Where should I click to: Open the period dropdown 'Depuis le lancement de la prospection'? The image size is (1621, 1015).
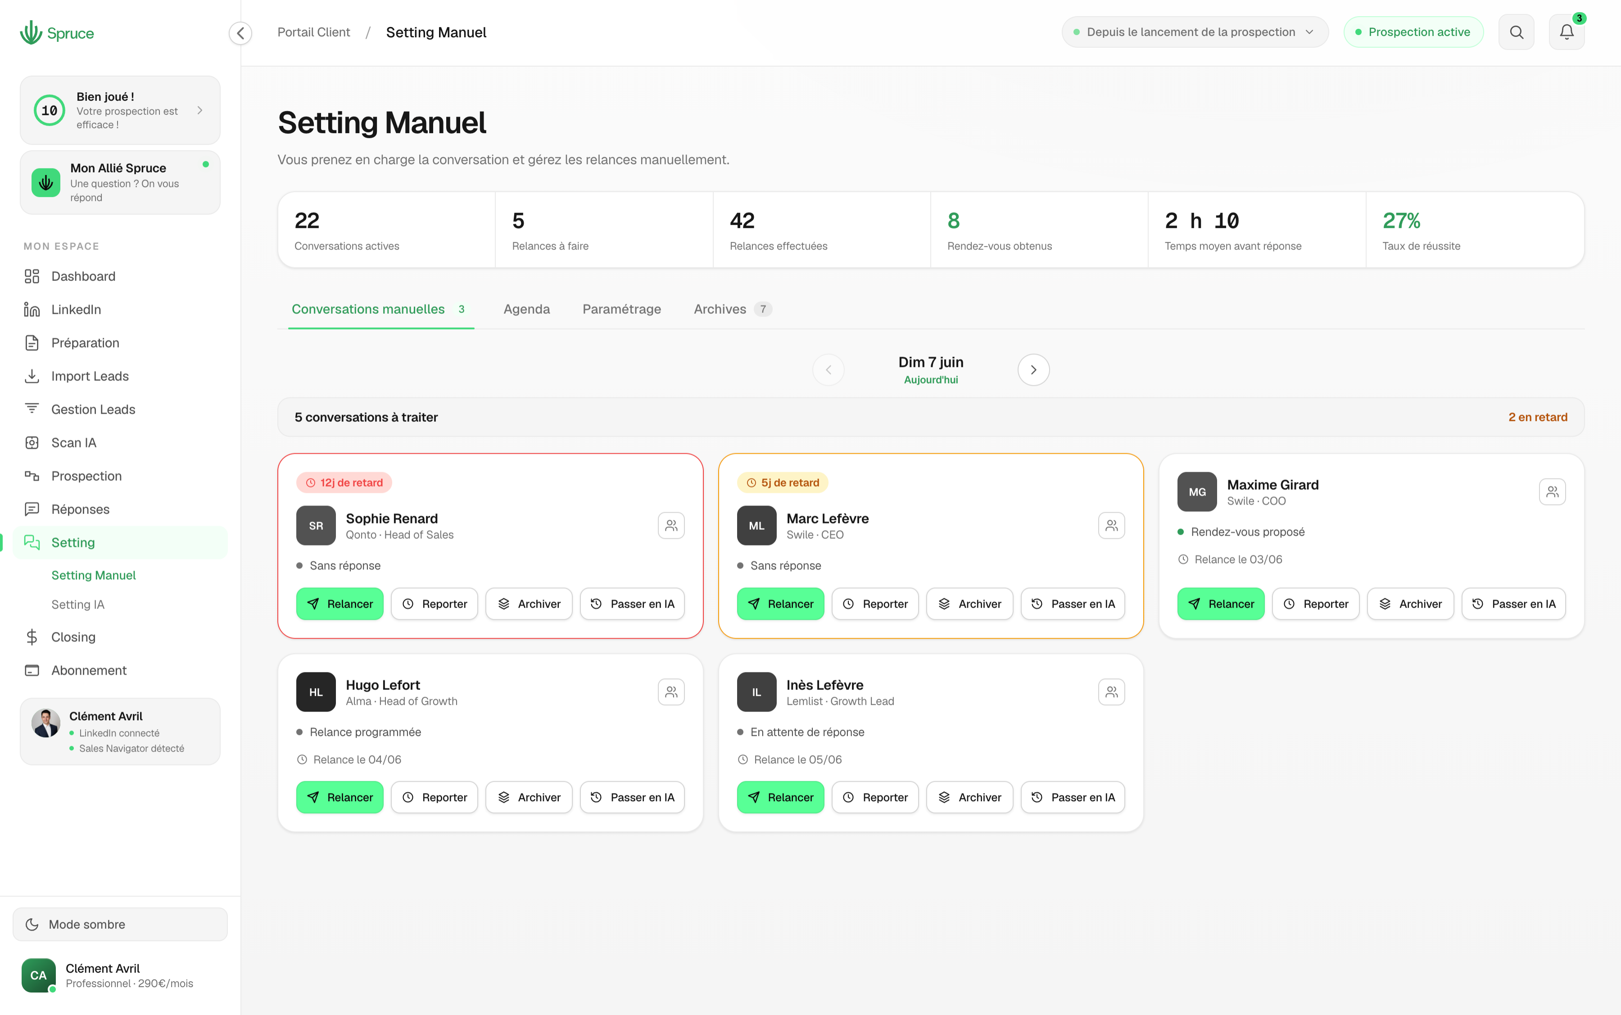tap(1195, 32)
